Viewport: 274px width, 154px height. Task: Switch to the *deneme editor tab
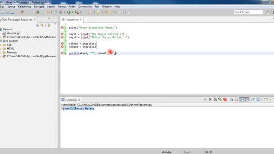71,20
